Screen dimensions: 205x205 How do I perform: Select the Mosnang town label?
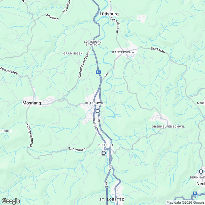32,103
